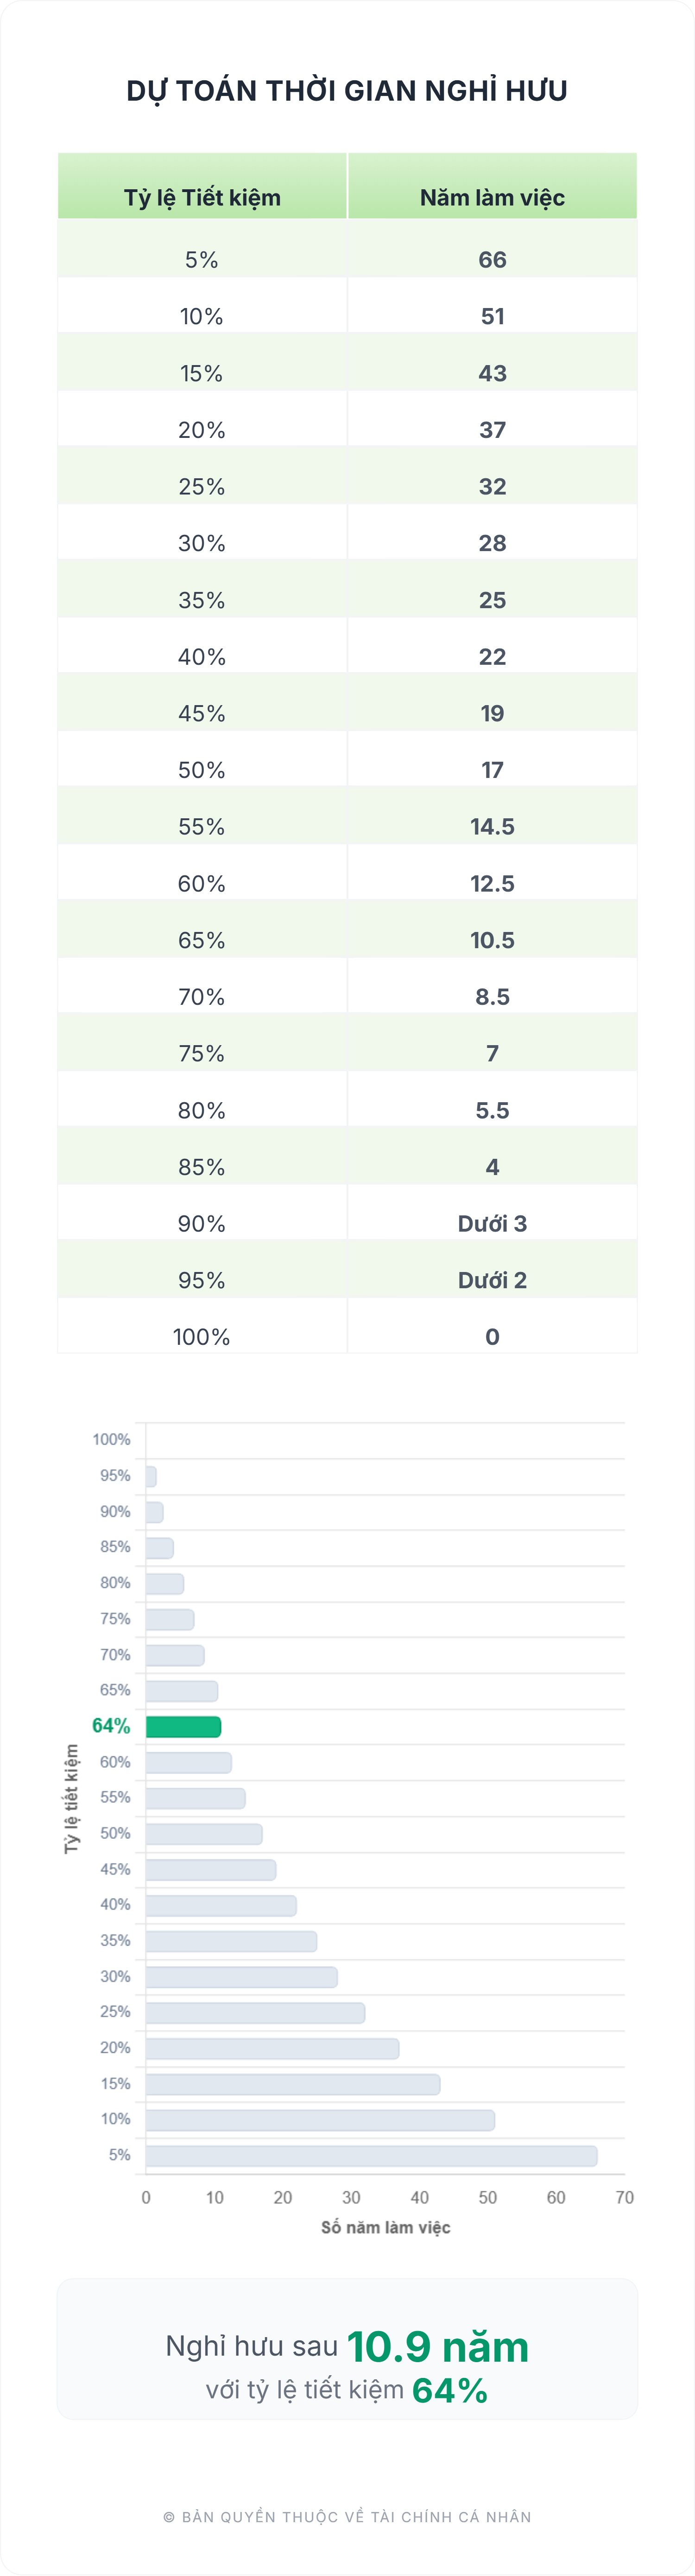Select the 5% savings rate table cell

202,260
